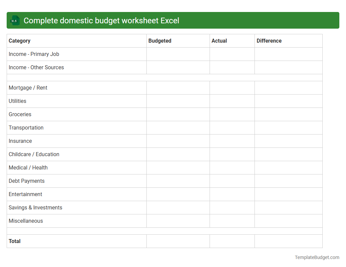Select the Entertainment row label
Image resolution: width=346 pixels, height=267 pixels.
[x=25, y=194]
